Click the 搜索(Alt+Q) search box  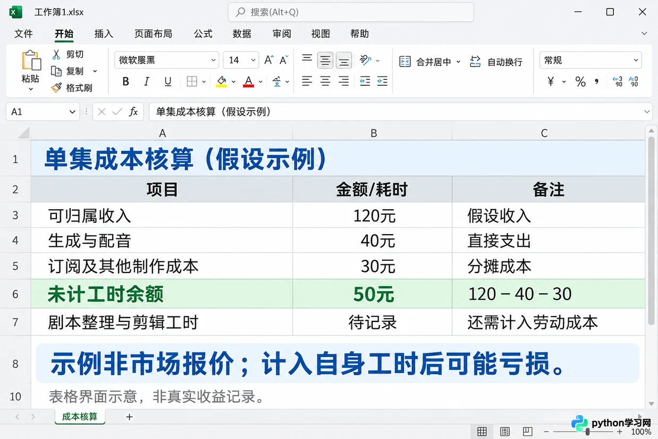[x=351, y=12]
